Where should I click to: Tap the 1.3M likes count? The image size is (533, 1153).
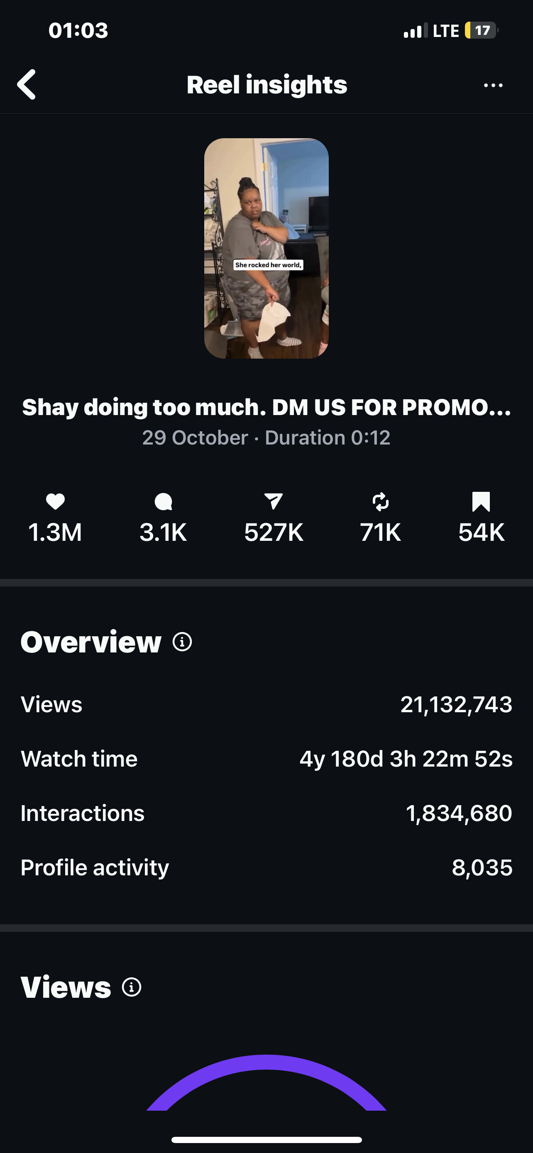[55, 532]
